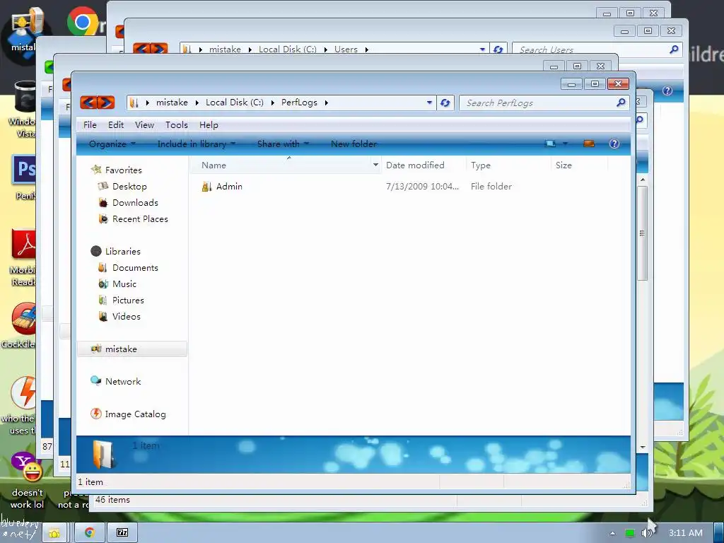Refresh the Users window behind
This screenshot has height=543, width=724.
(498, 49)
